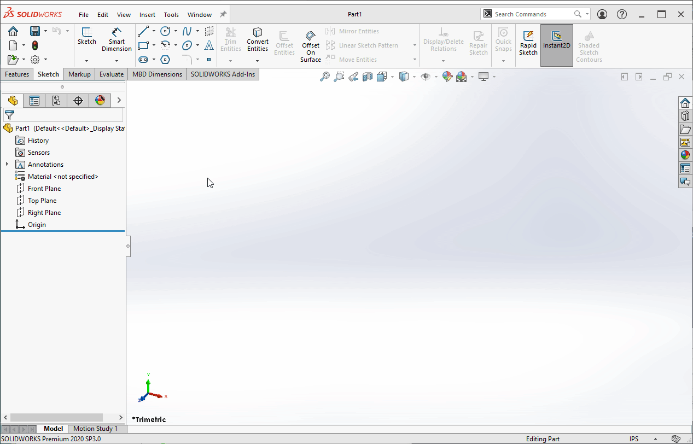
Task: Select Material <not specified> tree item
Action: 56,177
